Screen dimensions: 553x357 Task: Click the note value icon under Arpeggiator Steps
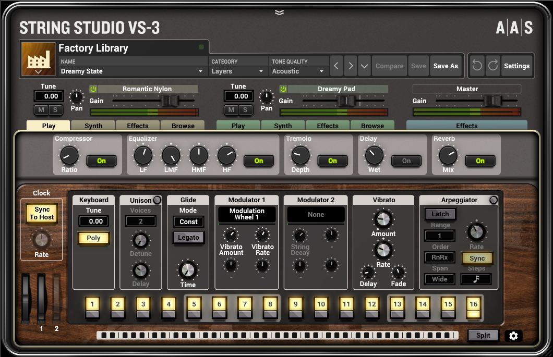[x=477, y=279]
